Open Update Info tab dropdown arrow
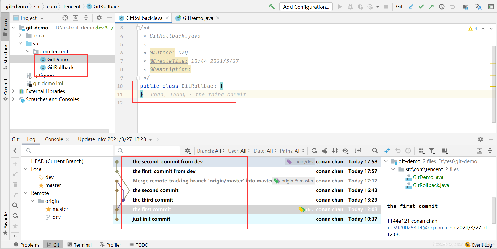This screenshot has height=249, width=497. 150,139
